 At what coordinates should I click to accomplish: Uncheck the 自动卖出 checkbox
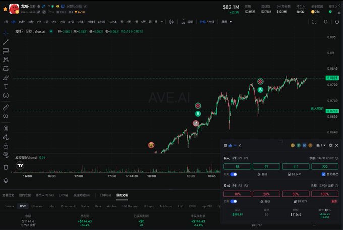(324, 174)
